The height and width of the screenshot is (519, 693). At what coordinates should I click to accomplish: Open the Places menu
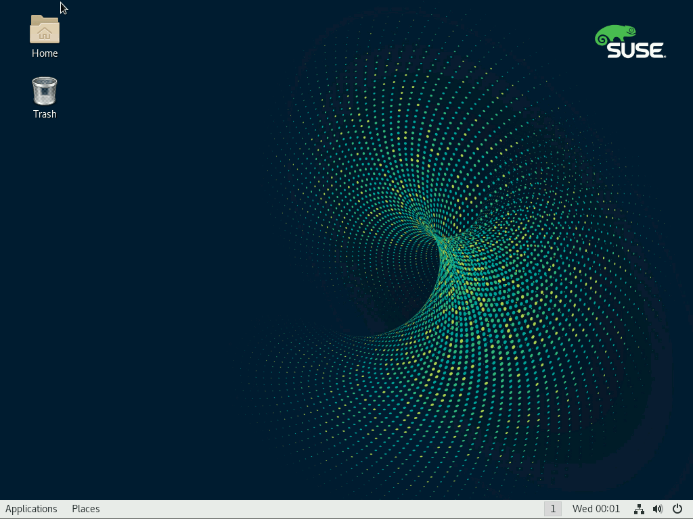click(x=86, y=509)
